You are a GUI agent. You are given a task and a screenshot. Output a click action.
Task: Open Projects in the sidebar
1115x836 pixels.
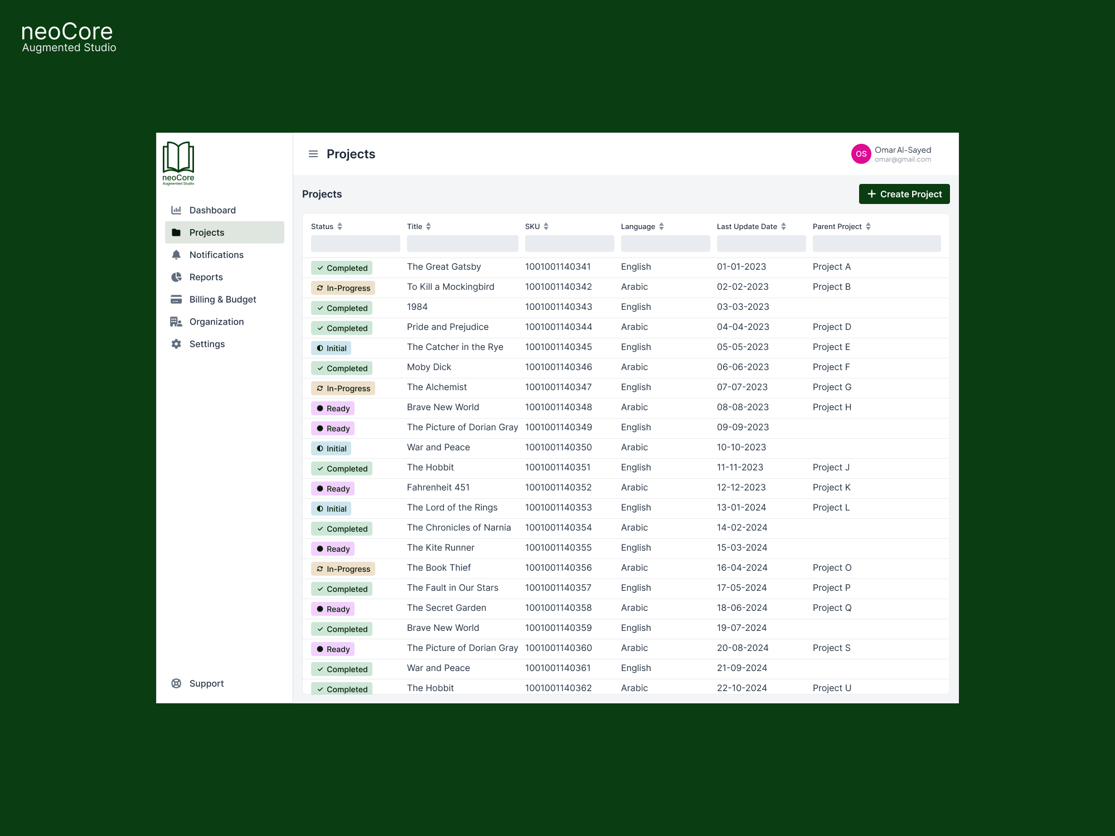point(224,232)
